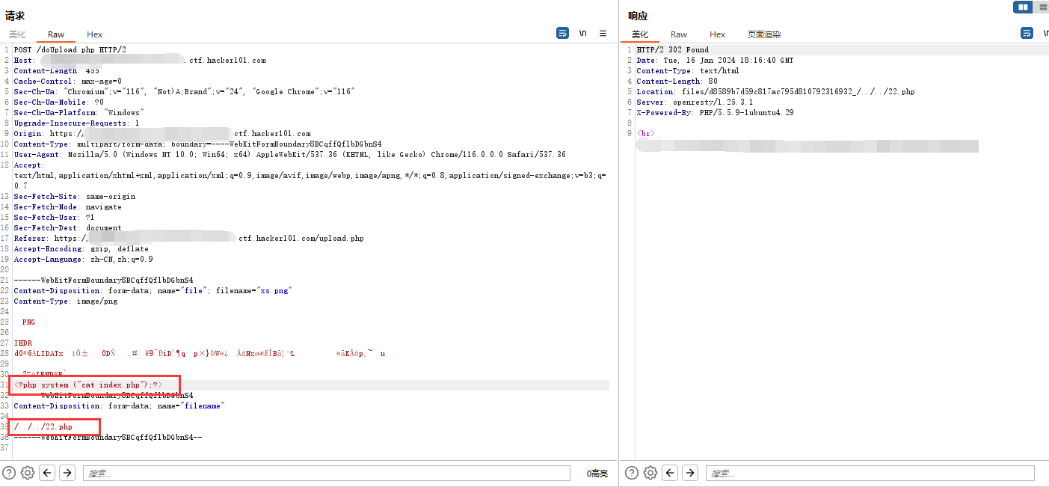Click the X-Powered-By PHP header line
Viewport: 1049px width, 487px height.
click(x=715, y=112)
